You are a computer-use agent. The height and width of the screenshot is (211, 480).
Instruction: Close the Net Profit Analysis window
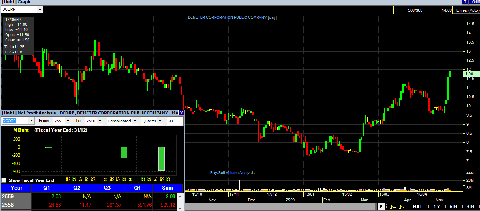(181, 113)
